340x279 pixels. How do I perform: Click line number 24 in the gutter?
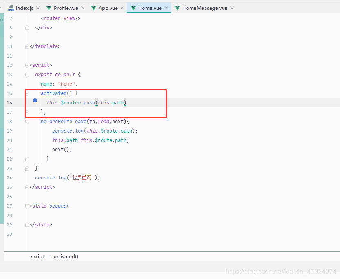(9, 178)
